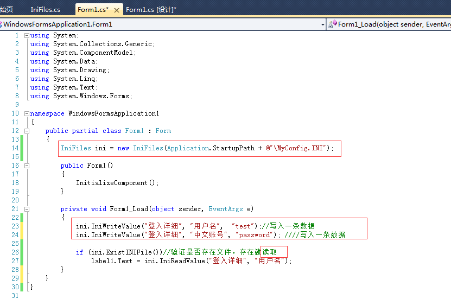Collapse the Form1 class definition
Viewport: 451px width, 305px height.
pyautogui.click(x=26, y=131)
